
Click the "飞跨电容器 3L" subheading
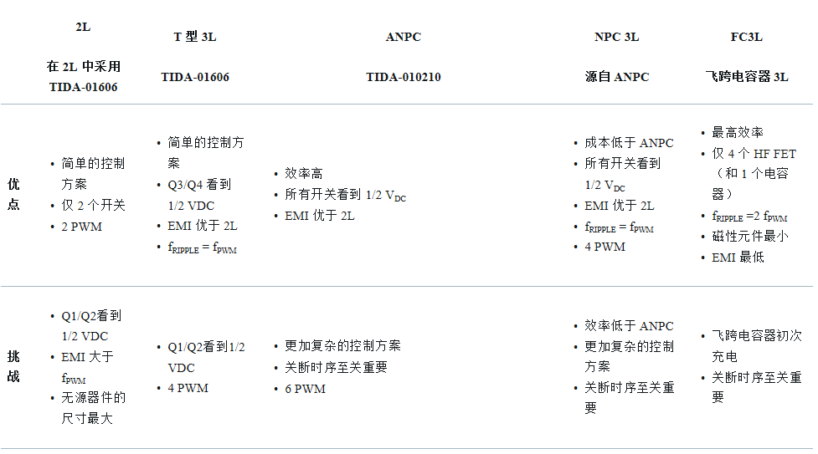tap(746, 77)
